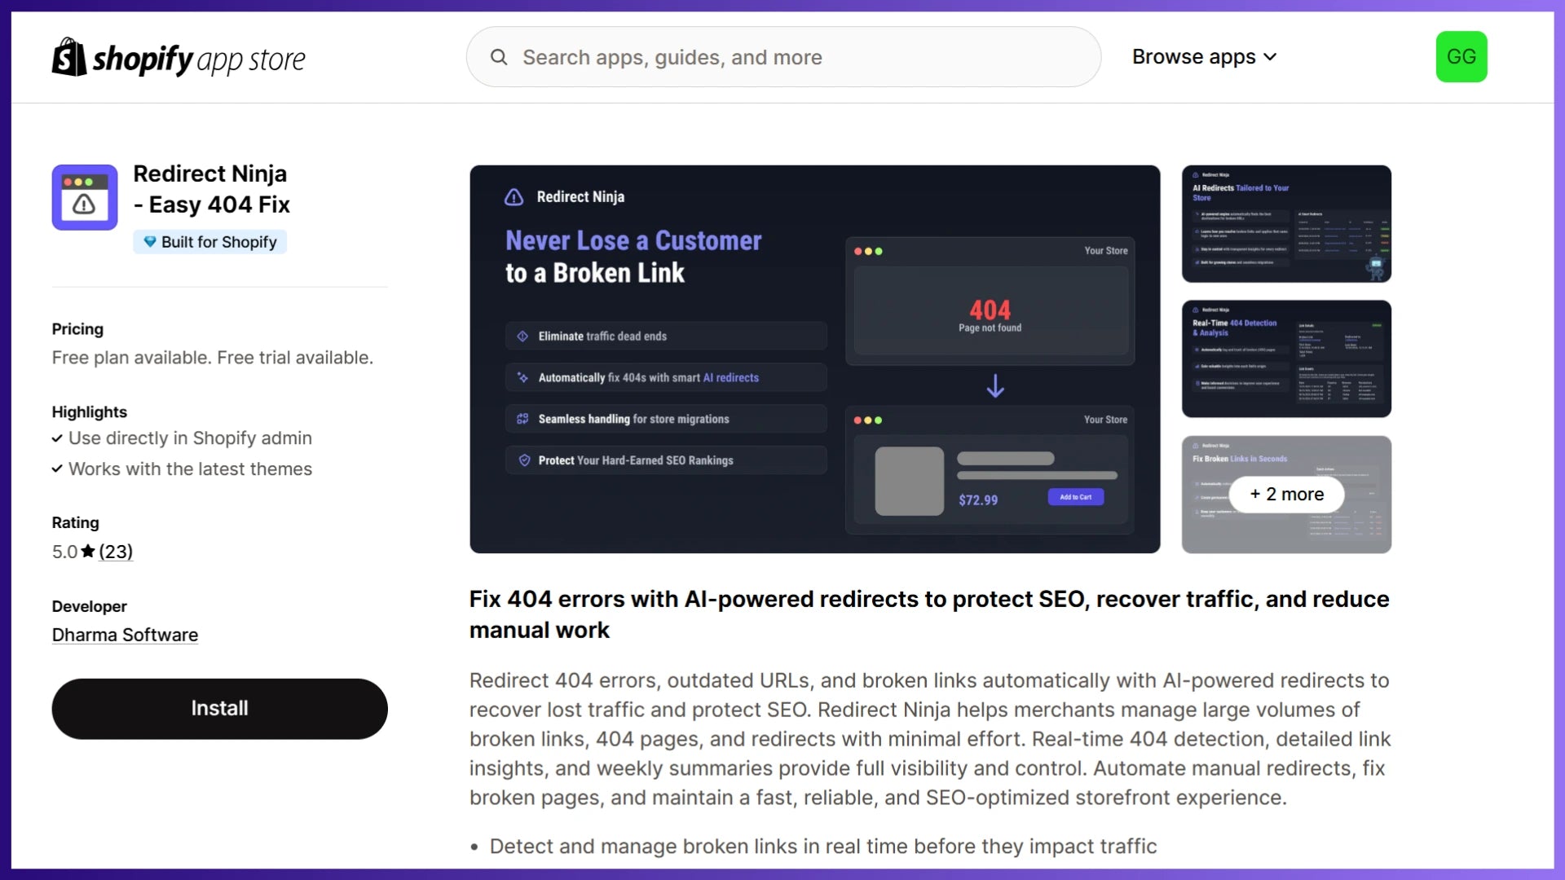Open the Dharma Software developer link
The image size is (1565, 880).
(x=125, y=635)
